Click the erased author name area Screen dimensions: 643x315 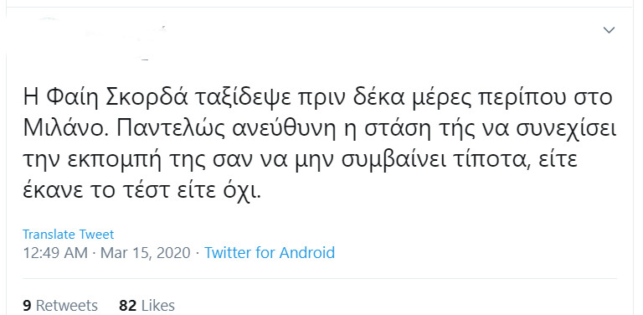click(123, 33)
